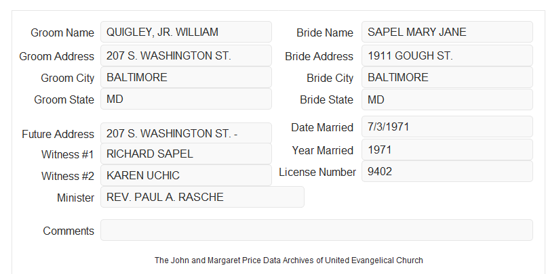Click the Price Data Archives footer text

289,260
